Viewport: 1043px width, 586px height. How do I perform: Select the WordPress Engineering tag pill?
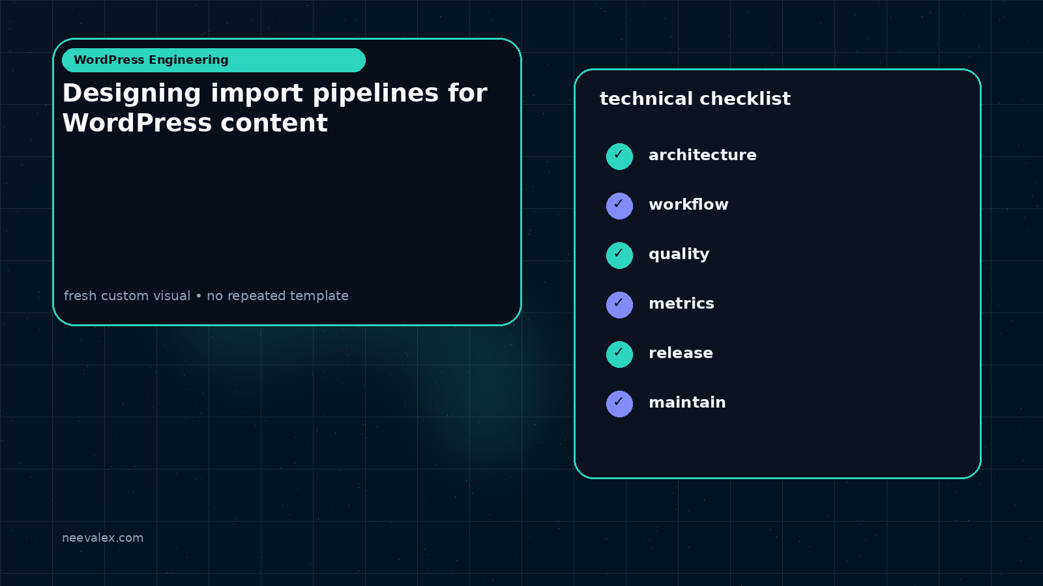point(214,60)
